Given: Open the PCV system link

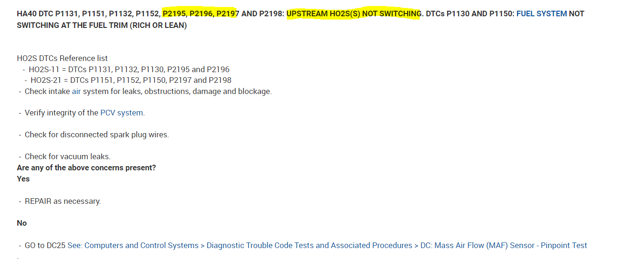Looking at the screenshot, I should (x=122, y=113).
